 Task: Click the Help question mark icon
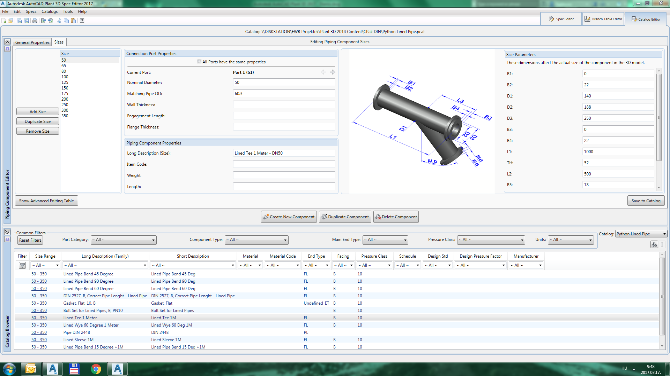click(82, 21)
